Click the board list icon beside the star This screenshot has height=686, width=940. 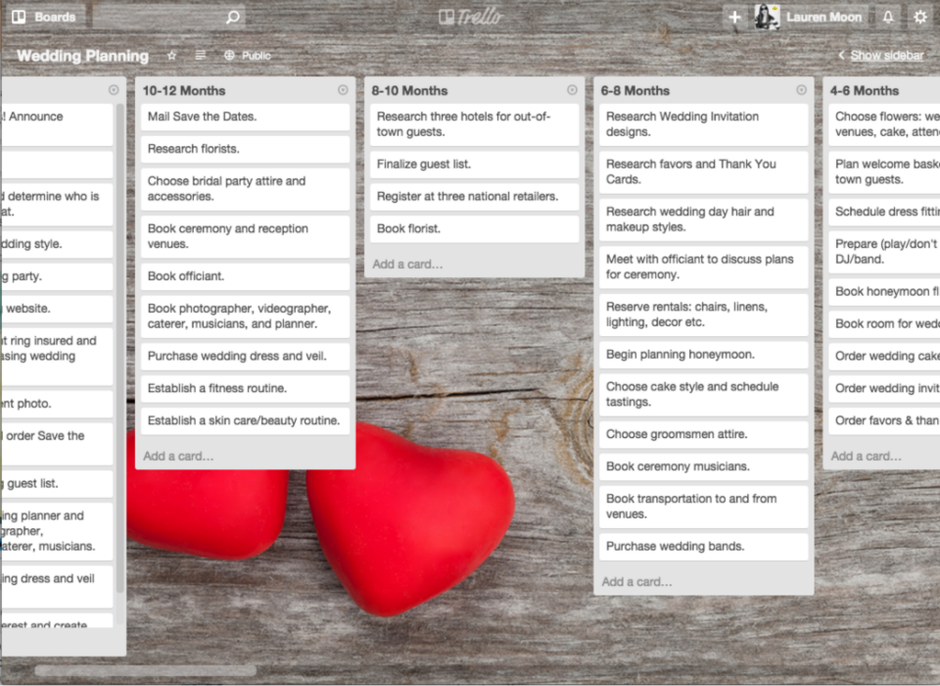pos(200,56)
